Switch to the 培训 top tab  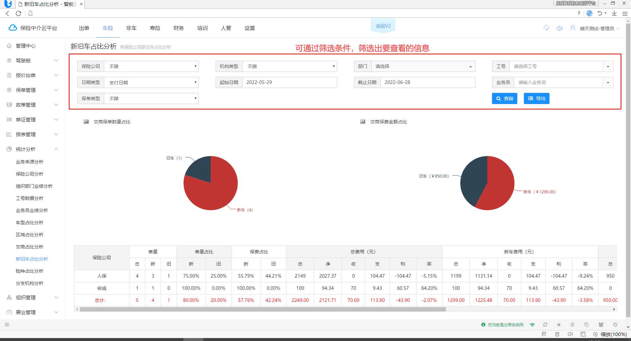coord(202,28)
